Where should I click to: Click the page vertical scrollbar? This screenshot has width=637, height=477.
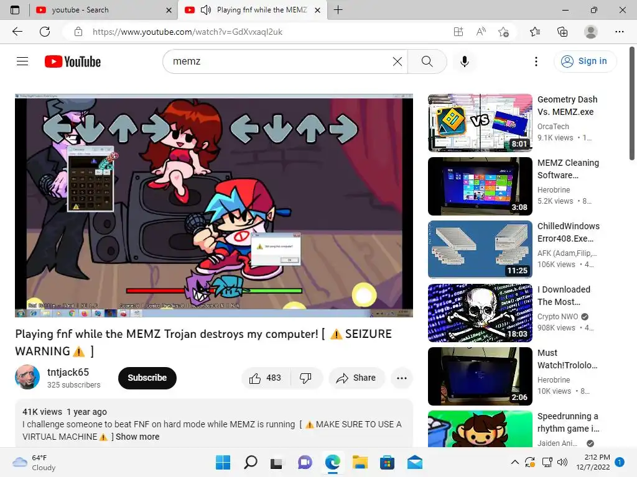pyautogui.click(x=632, y=104)
